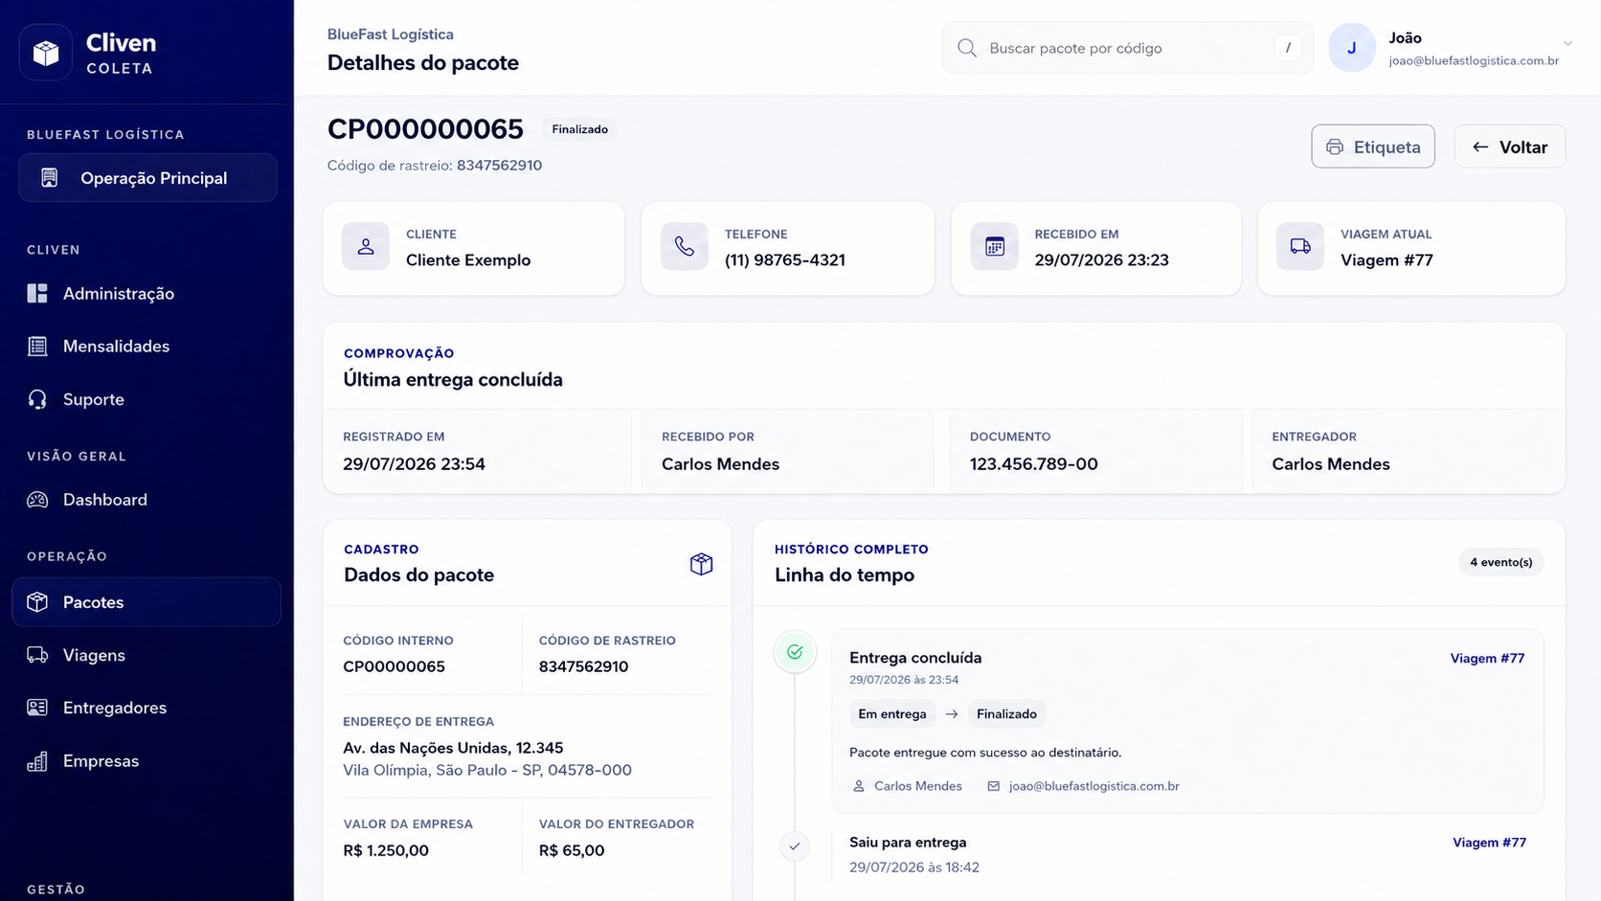Click the Entregadores ID card icon

[37, 708]
